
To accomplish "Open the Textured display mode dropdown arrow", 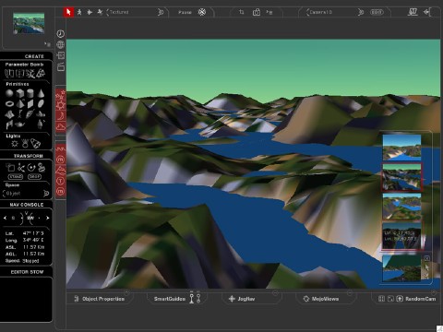I will click(161, 12).
